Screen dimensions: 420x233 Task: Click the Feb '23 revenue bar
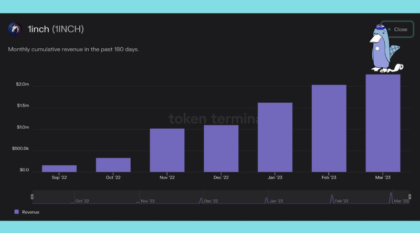coord(329,129)
